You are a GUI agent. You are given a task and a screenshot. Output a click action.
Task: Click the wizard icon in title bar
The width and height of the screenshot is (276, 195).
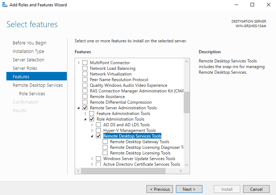[x=5, y=5]
